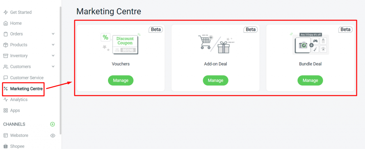365x149 pixels.
Task: Select the Analytics pulse icon
Action: point(6,100)
